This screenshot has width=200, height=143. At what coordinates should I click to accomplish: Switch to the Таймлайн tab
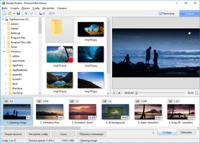188,132
